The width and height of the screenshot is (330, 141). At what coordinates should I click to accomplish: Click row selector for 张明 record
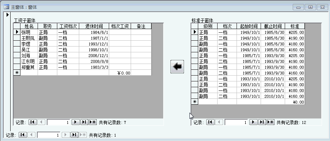17,32
